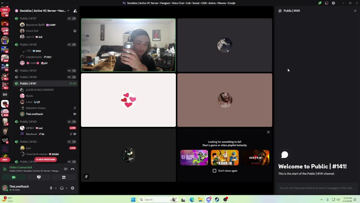Check the "Don't show again" box
Image resolution: width=360 pixels, height=203 pixels.
214,171
